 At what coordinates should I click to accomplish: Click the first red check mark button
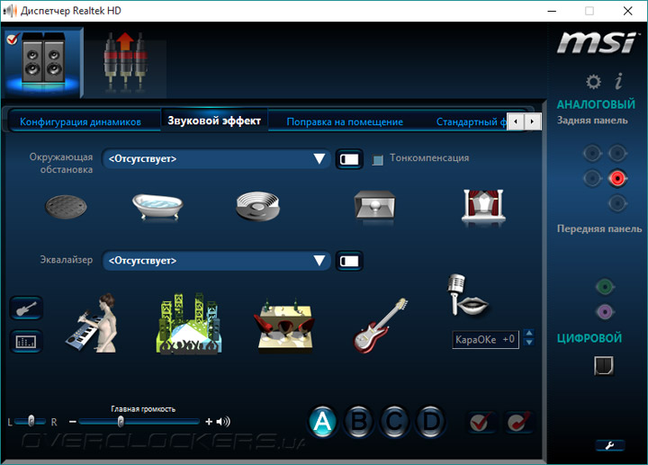481,422
